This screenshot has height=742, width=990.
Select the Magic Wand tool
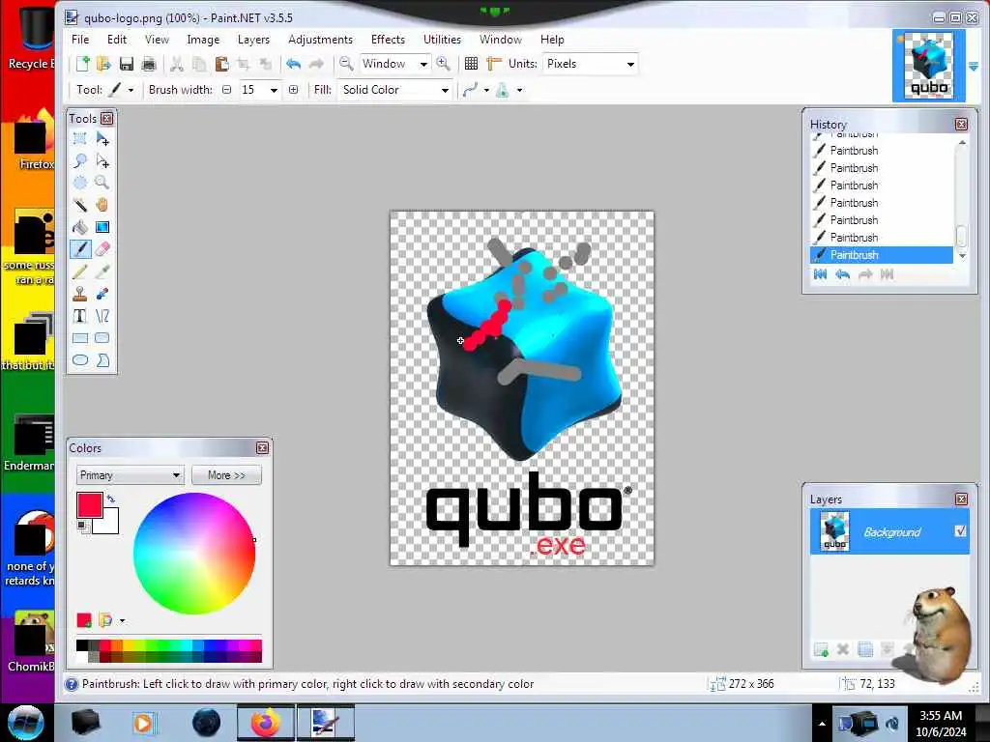point(80,205)
